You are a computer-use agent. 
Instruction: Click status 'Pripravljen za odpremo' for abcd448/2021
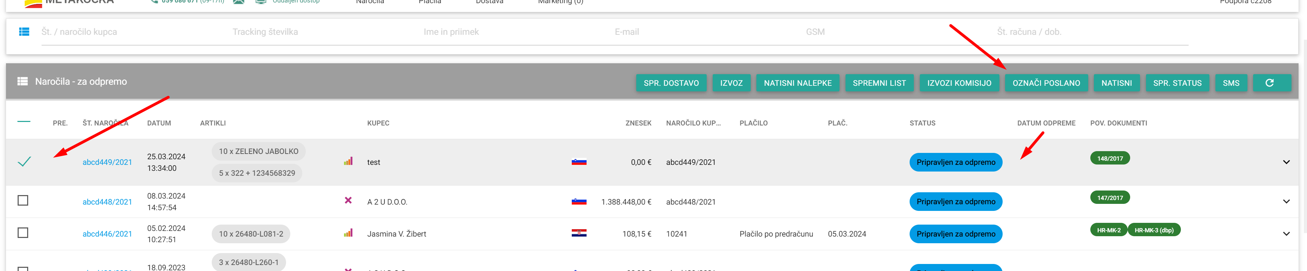click(956, 202)
